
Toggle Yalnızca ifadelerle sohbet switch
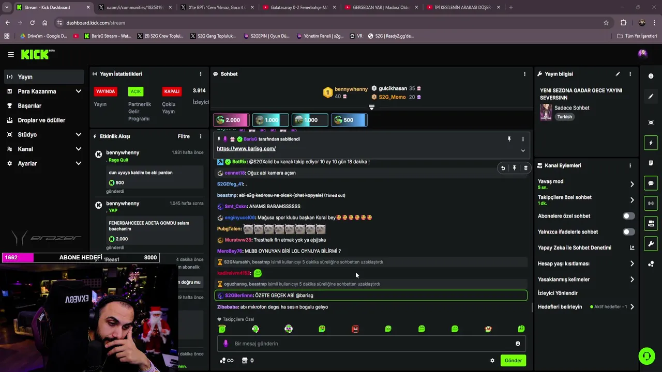coord(628,232)
